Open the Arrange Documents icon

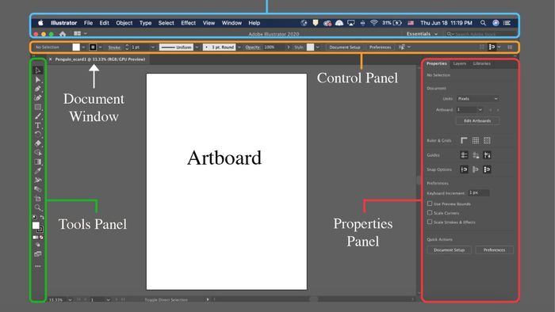click(x=78, y=33)
